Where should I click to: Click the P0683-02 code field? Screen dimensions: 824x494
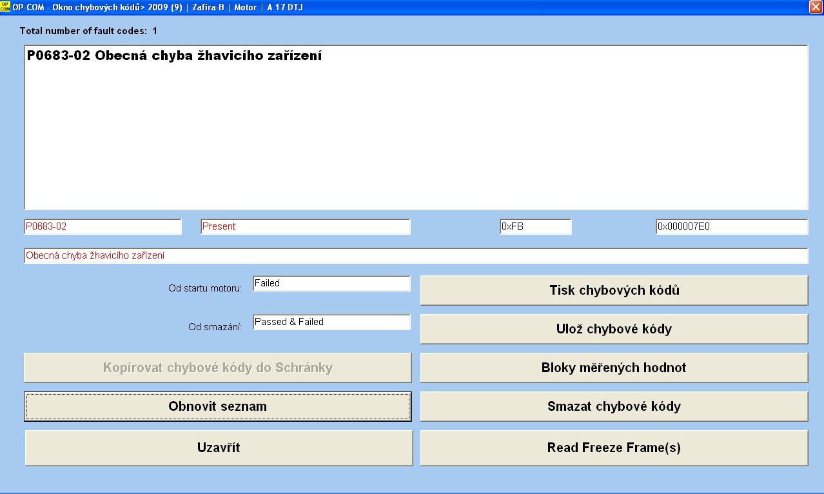(x=103, y=226)
